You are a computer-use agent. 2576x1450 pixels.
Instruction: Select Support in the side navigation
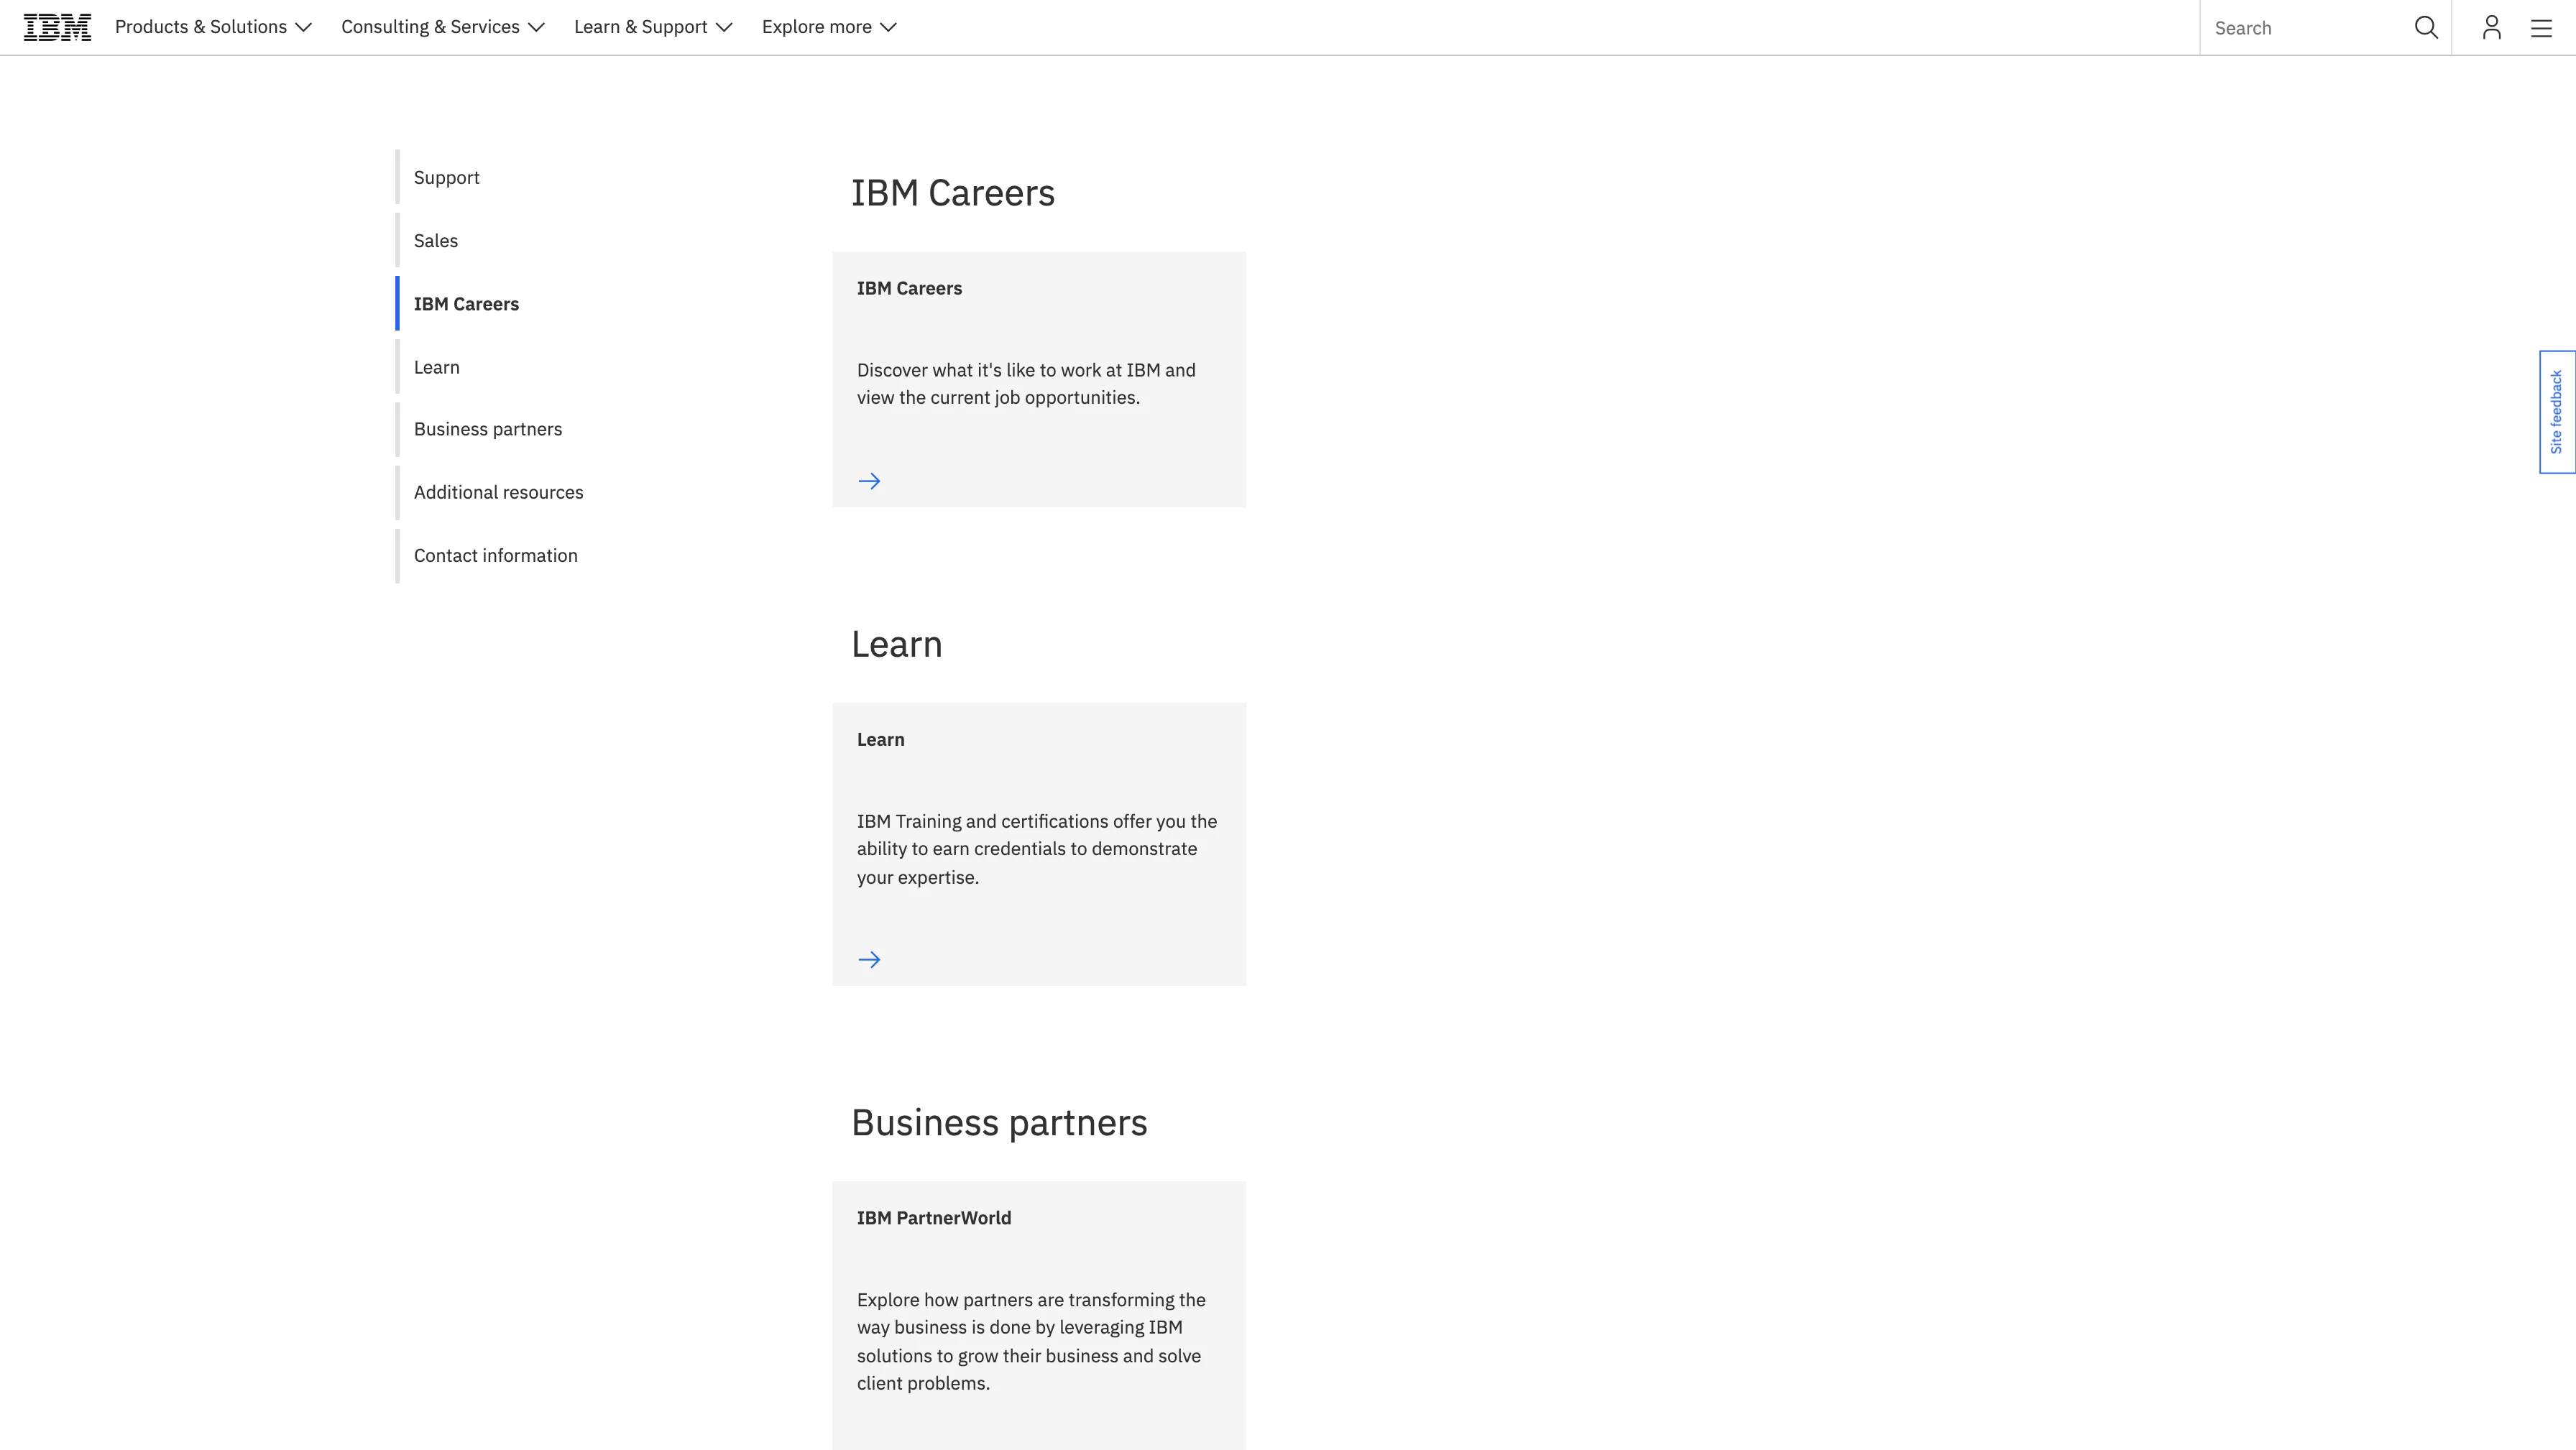click(446, 177)
